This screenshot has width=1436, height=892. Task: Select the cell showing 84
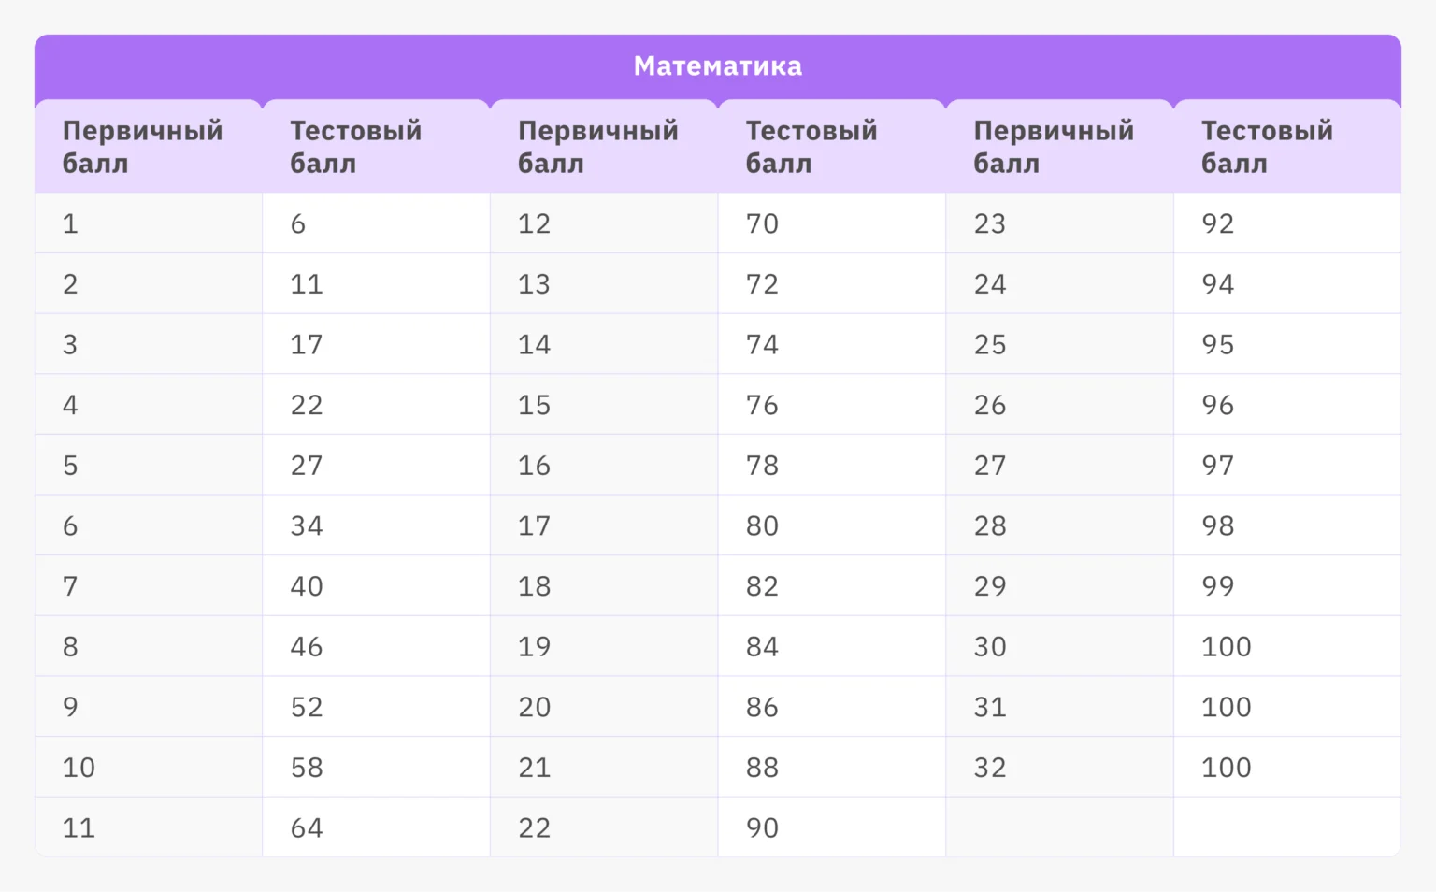(762, 647)
